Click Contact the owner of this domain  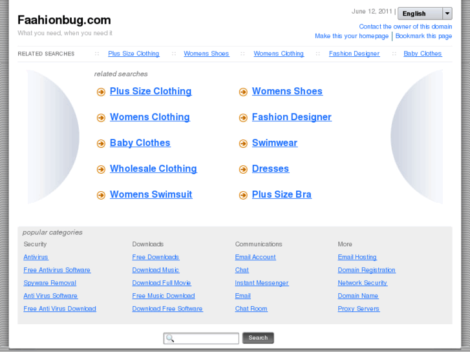click(x=405, y=26)
